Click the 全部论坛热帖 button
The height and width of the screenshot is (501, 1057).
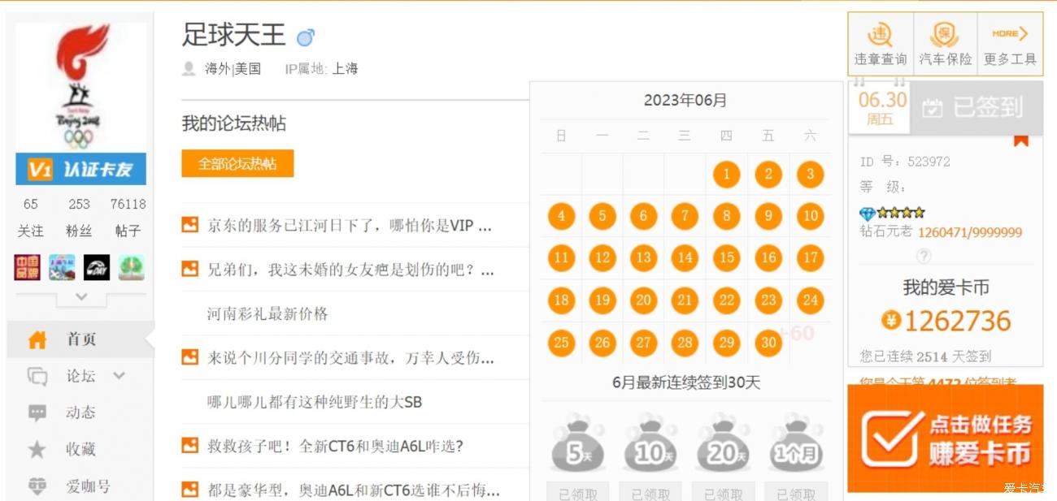(x=237, y=163)
